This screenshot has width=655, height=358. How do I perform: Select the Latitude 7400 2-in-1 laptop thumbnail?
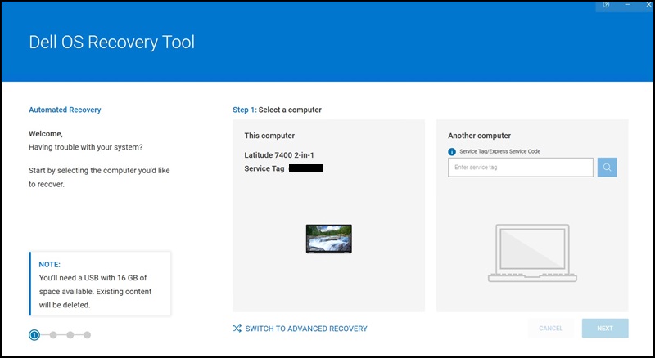click(329, 239)
